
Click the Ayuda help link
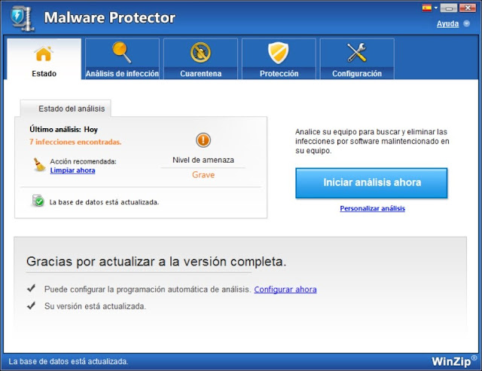pyautogui.click(x=447, y=23)
